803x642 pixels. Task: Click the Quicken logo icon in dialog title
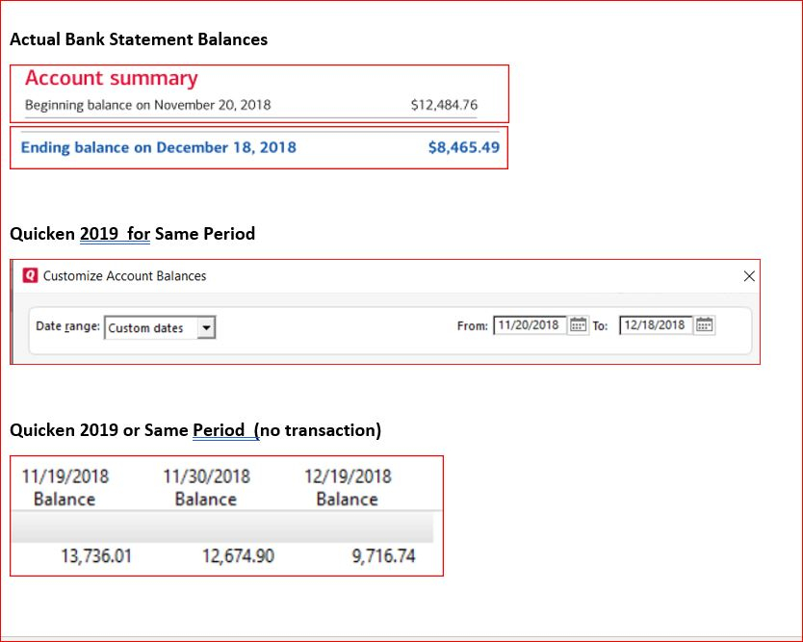pos(30,275)
